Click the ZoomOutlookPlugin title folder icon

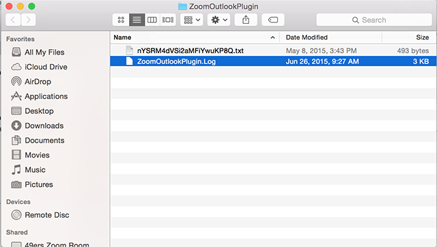(x=182, y=6)
